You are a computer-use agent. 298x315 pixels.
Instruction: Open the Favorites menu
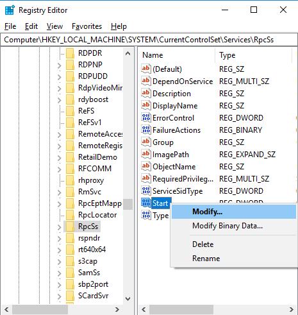click(87, 26)
